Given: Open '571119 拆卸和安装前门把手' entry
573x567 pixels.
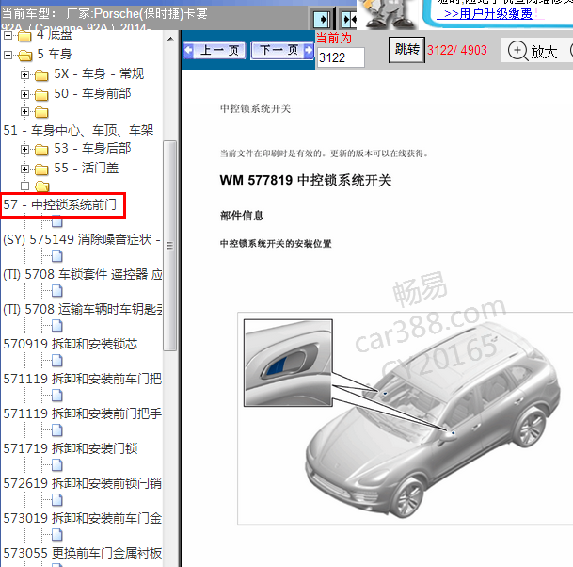Looking at the screenshot, I should point(82,413).
